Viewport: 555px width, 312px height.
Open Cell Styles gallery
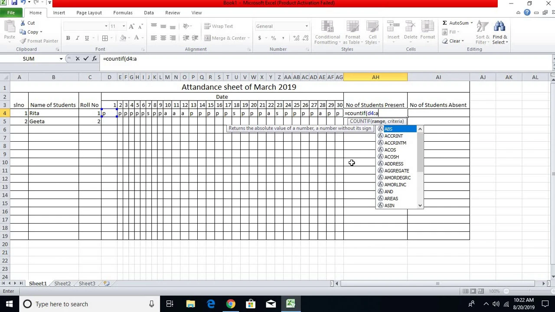coord(372,33)
